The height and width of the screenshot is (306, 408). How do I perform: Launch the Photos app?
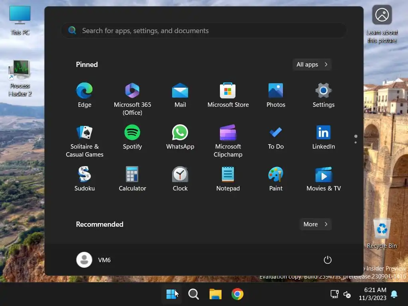276,95
